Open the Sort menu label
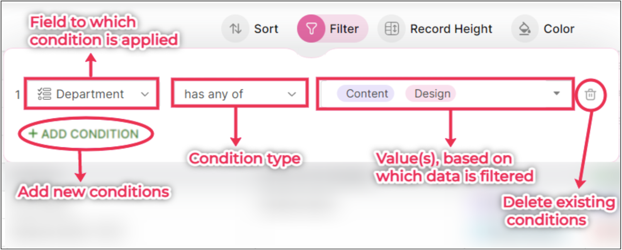Viewport: 622px width, 250px height. click(x=266, y=29)
